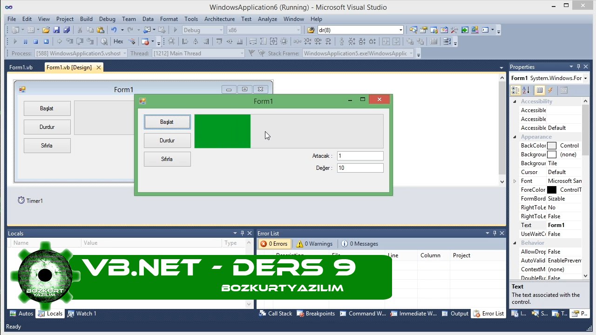Switch to the Breakpoints tab
Screen dimensions: 596x335
(x=316, y=314)
